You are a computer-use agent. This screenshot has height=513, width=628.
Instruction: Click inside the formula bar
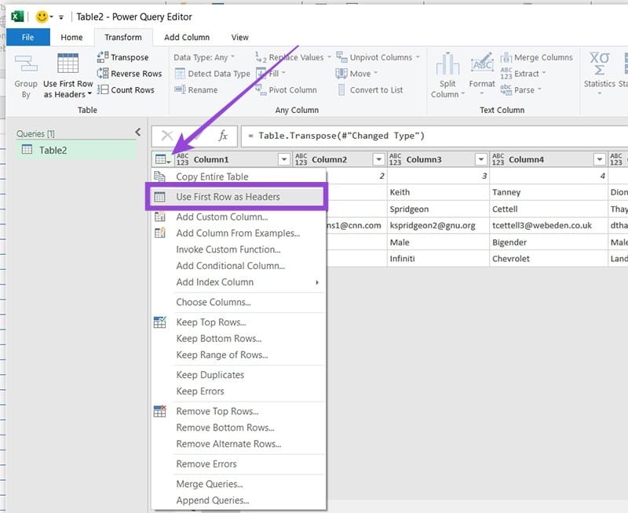point(392,135)
